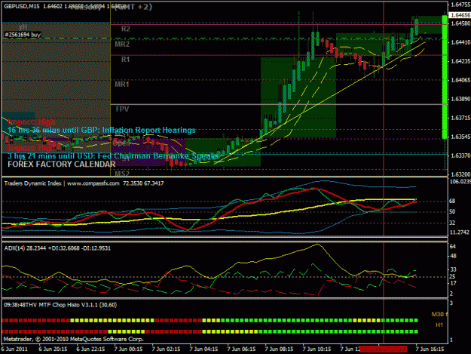The image size is (471, 354).
Task: Click the yH yesterday high label
Action: [23, 26]
